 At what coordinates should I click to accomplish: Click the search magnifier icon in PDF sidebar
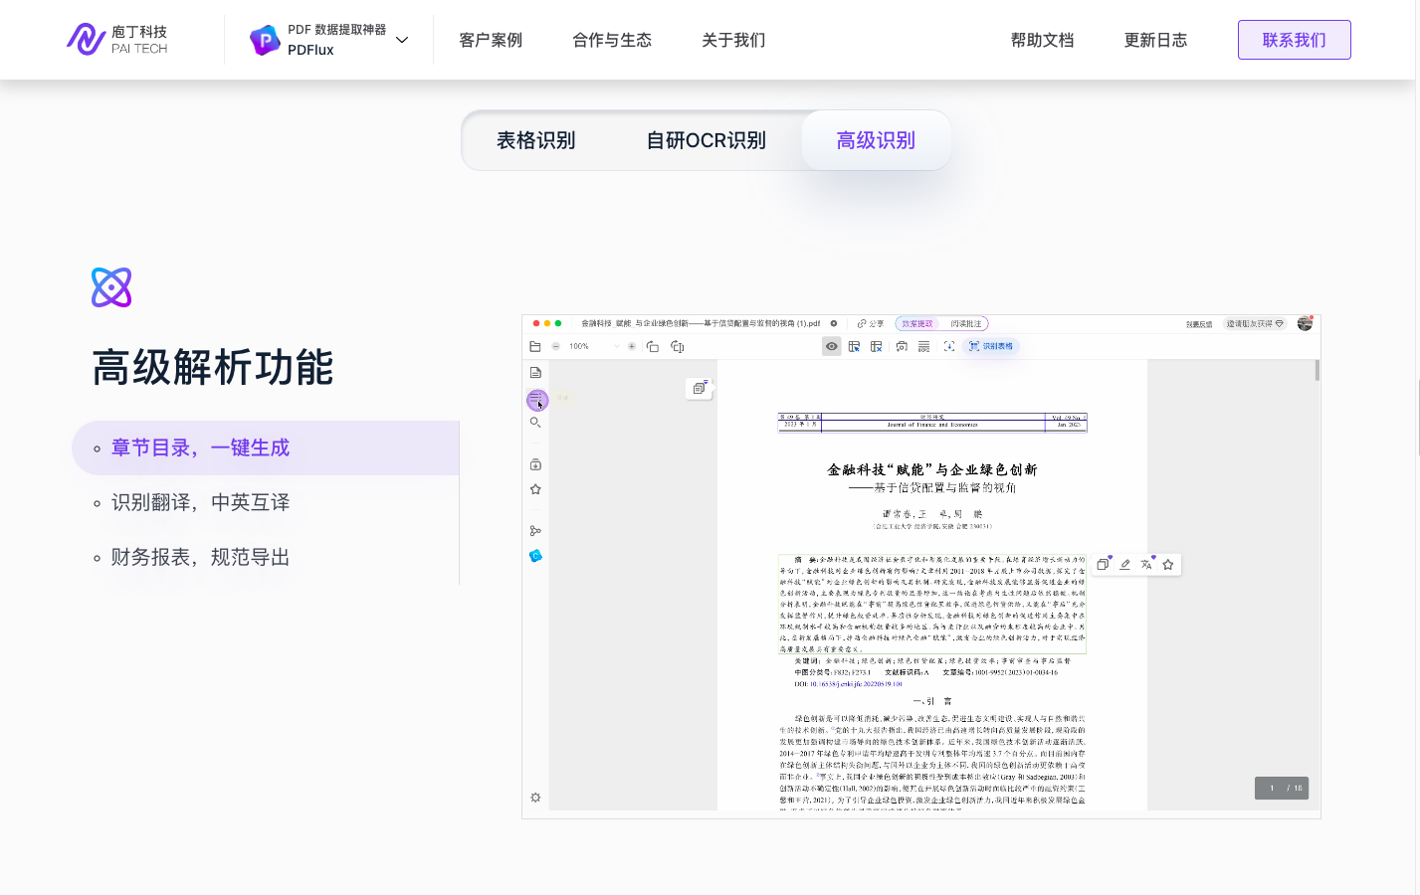pos(535,423)
